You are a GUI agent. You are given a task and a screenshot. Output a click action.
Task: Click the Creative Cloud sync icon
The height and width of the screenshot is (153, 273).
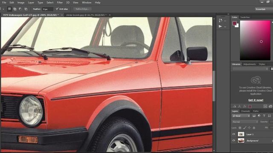click(x=270, y=106)
